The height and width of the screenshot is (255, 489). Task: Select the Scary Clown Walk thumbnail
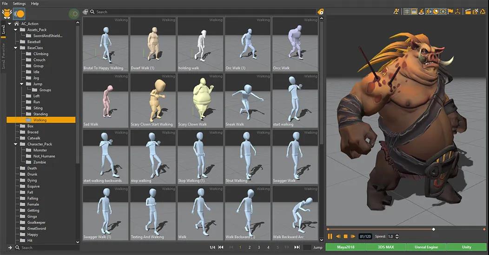pyautogui.click(x=200, y=101)
